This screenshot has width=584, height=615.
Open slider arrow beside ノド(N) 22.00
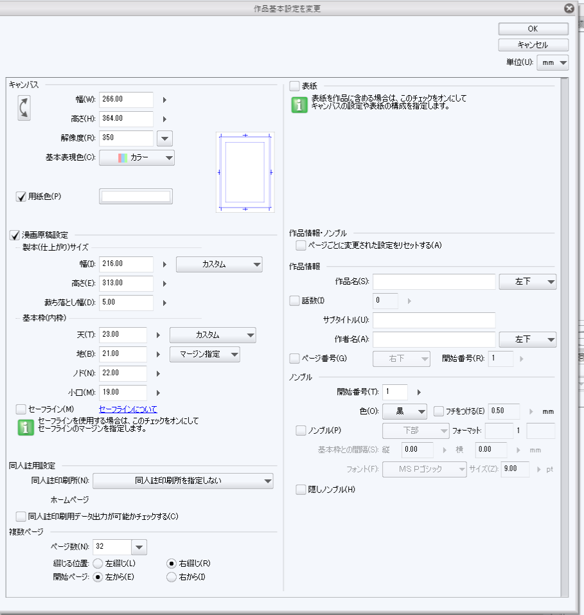[159, 374]
